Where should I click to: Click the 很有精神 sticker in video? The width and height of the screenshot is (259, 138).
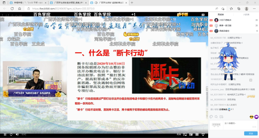pyautogui.click(x=131, y=34)
